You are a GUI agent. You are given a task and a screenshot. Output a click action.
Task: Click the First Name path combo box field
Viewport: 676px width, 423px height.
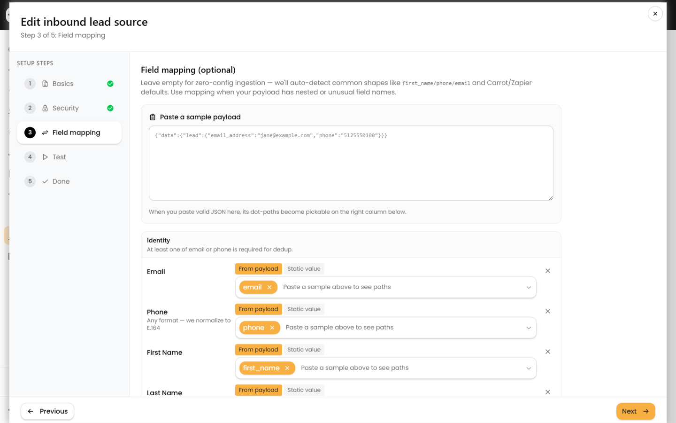pyautogui.click(x=385, y=368)
